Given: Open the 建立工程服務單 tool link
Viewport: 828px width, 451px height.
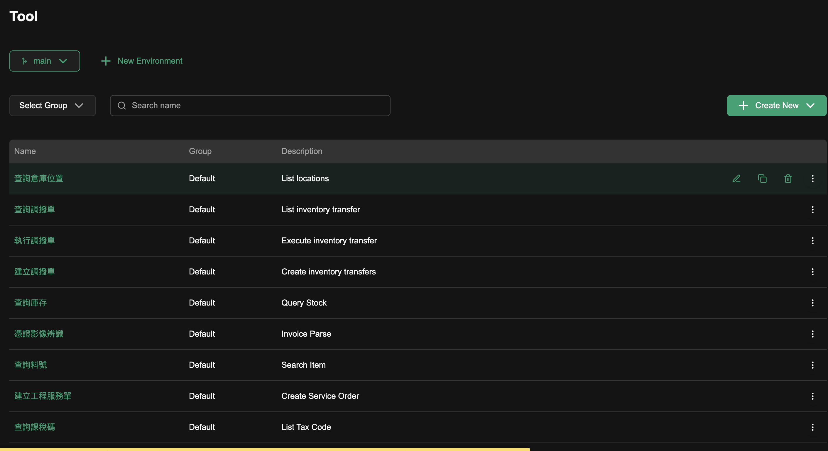Looking at the screenshot, I should tap(43, 396).
